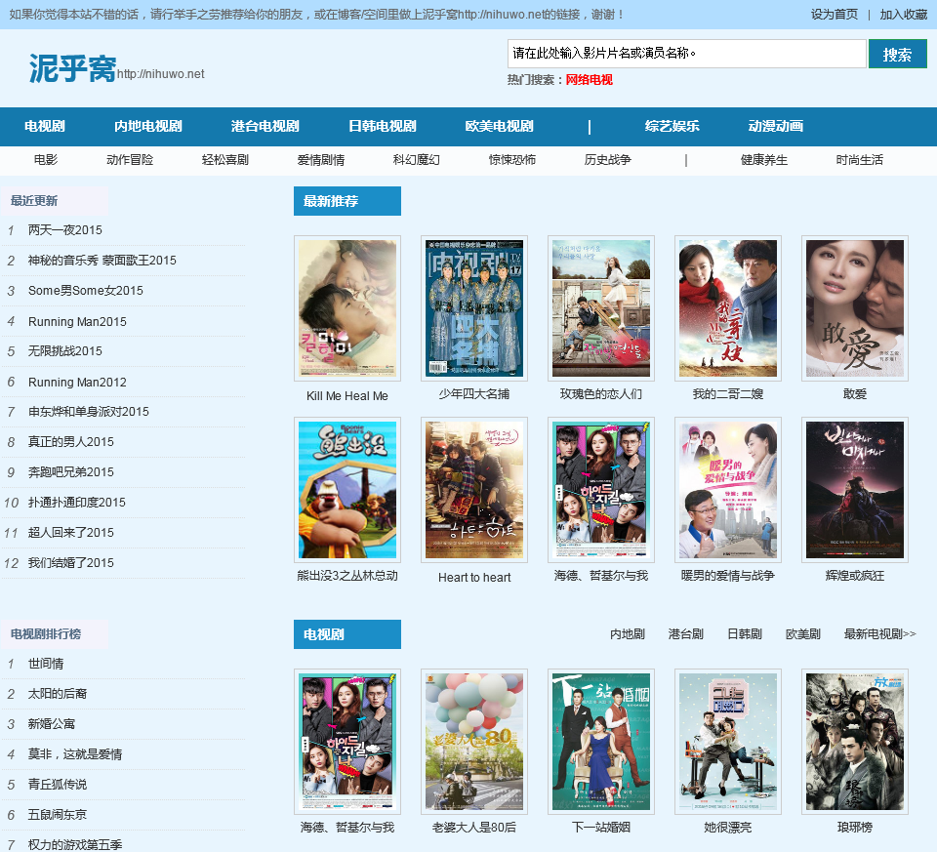Select 电影 in the sub navigation

point(46,159)
